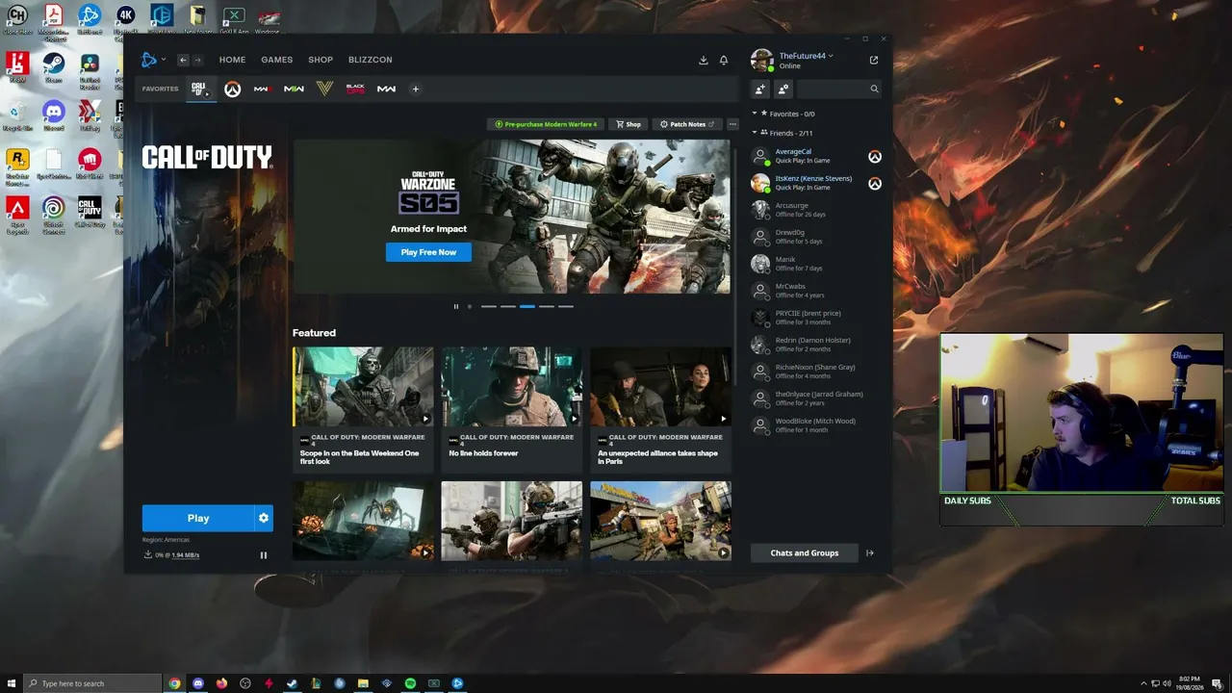Viewport: 1232px width, 693px height.
Task: Select friend AverageCal
Action: point(816,156)
